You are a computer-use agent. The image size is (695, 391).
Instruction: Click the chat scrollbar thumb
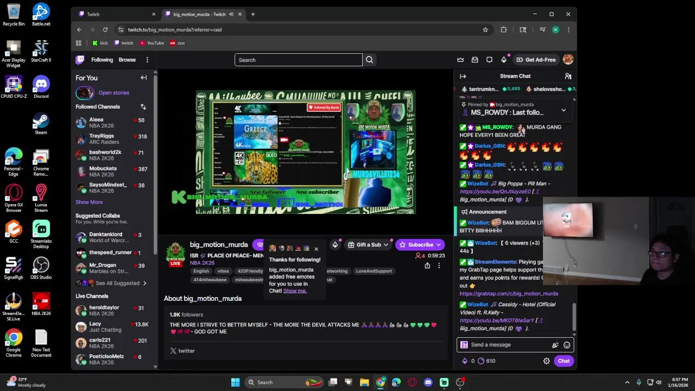pyautogui.click(x=574, y=317)
